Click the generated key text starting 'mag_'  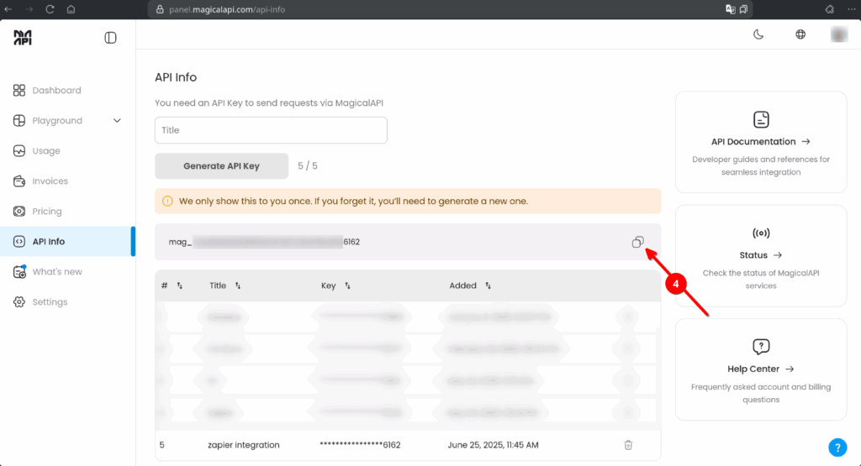tap(264, 242)
